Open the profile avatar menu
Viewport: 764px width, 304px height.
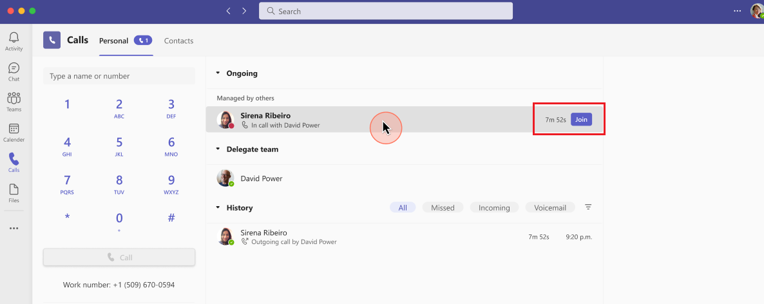click(757, 11)
